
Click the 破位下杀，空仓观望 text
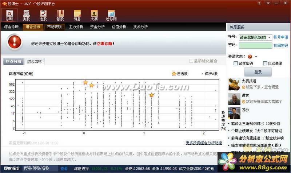tap(262, 87)
